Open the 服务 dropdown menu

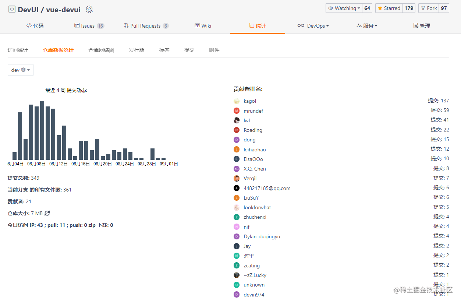367,26
